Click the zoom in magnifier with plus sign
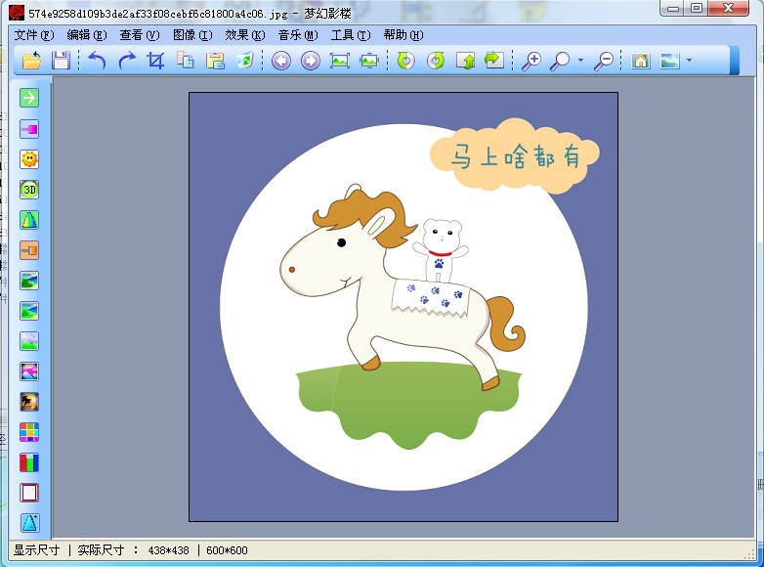This screenshot has height=567, width=764. tap(531, 61)
